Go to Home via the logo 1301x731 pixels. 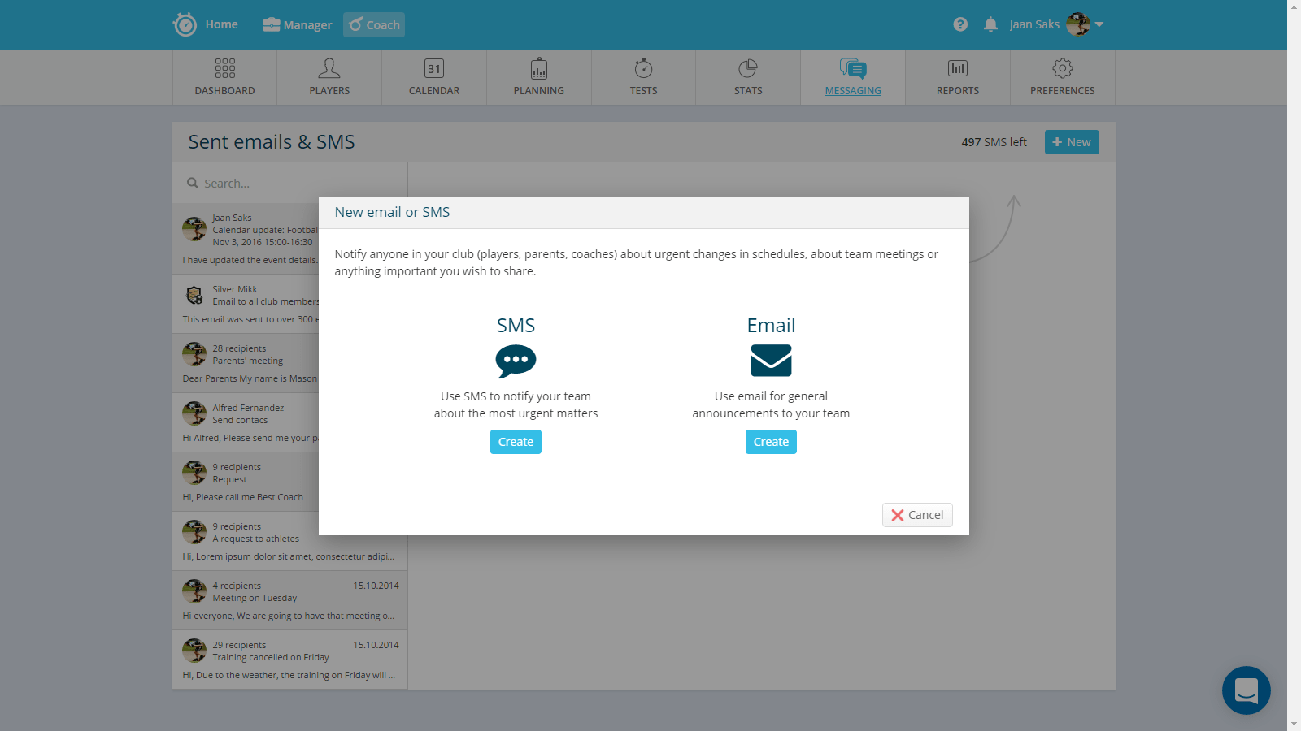point(185,24)
